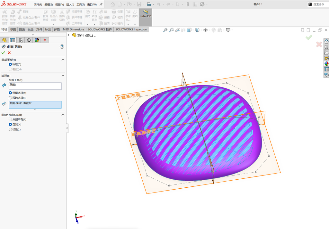Image resolution: width=329 pixels, height=229 pixels.
Task: Open the 视图(V) menu
Action: click(x=59, y=4)
